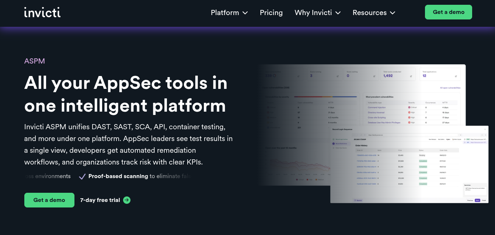Select the GET request entry in the recorder
495x235 pixels.
(475, 142)
